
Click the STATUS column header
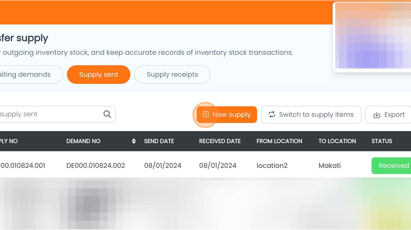(382, 141)
